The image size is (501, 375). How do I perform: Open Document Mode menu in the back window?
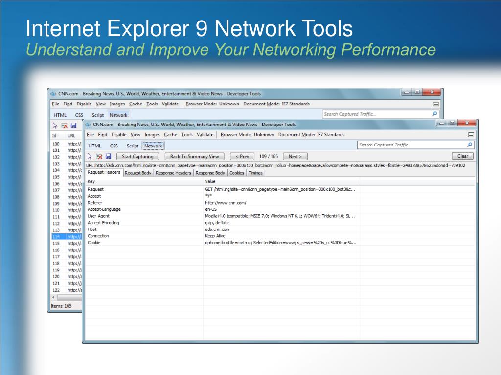[276, 104]
